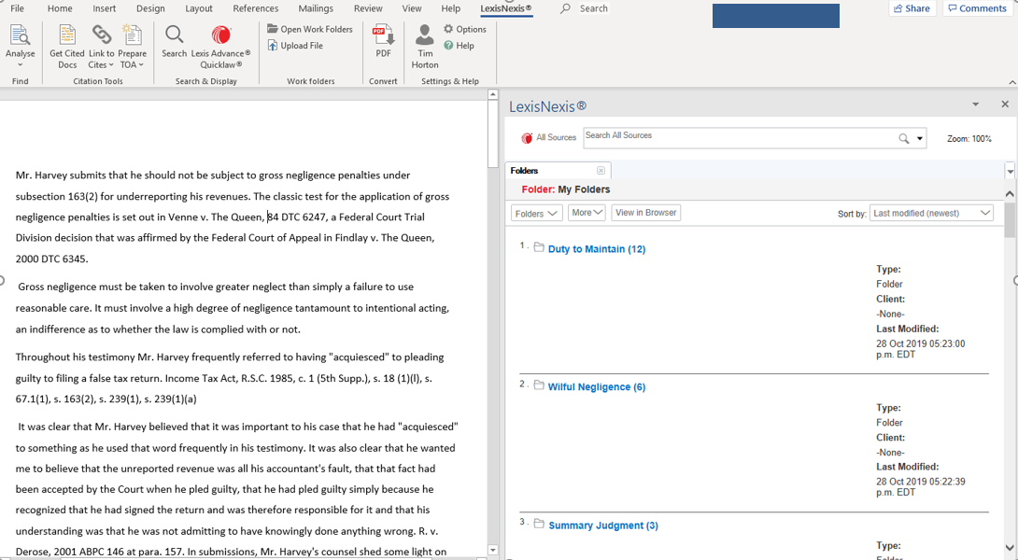Click the Search All Sources input field
The image size is (1018, 560).
tap(738, 138)
